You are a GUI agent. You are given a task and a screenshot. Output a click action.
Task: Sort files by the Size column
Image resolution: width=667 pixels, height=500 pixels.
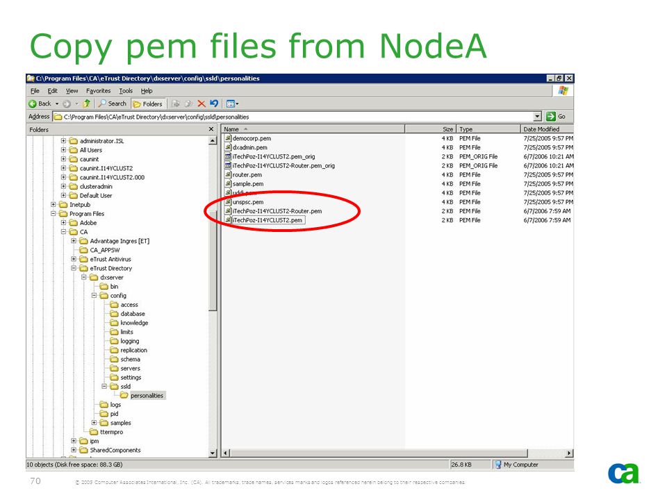tap(431, 129)
